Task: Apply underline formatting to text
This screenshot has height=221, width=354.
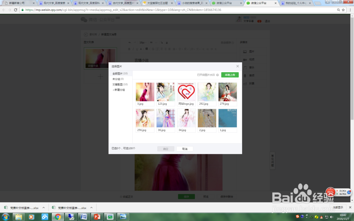Action: coord(137,49)
